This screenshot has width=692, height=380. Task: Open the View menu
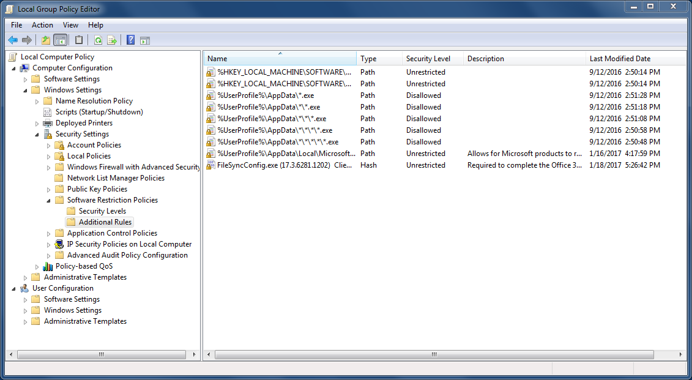pos(70,25)
